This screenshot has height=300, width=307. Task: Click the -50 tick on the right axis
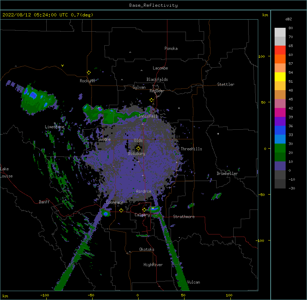click(261, 195)
